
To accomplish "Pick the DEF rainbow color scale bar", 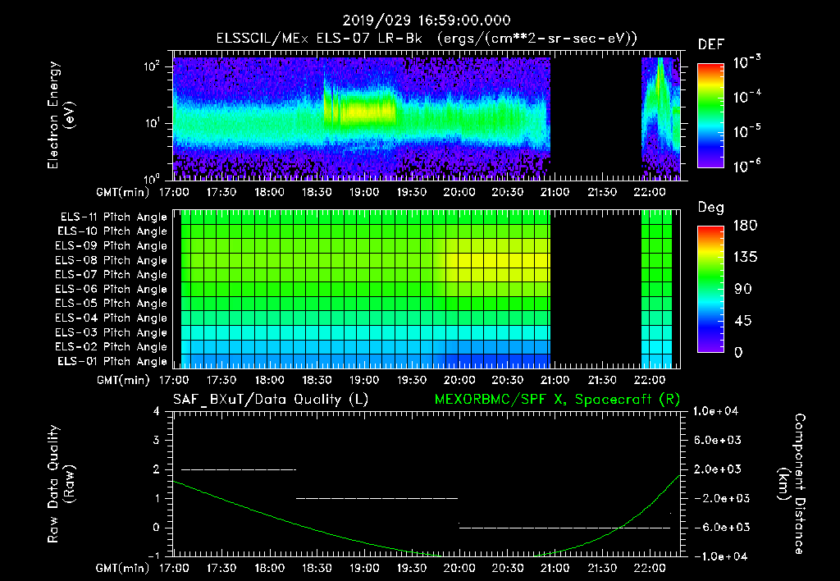I will 710,116.
